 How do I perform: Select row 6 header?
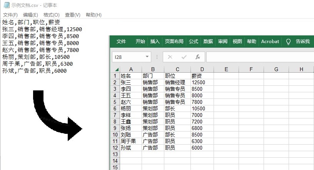115,108
